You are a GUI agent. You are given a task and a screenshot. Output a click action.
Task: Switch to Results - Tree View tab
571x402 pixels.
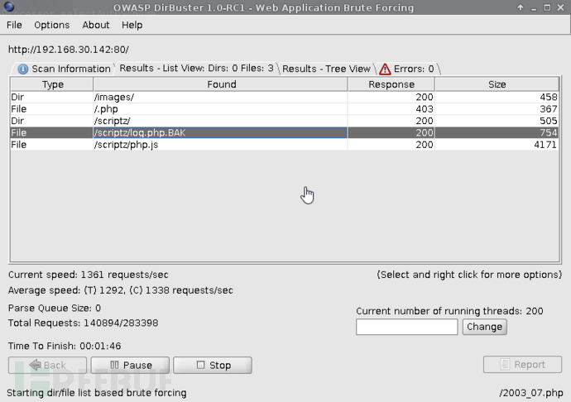pyautogui.click(x=326, y=69)
